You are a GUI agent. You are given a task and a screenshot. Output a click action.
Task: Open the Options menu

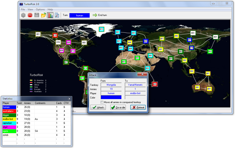40,10
